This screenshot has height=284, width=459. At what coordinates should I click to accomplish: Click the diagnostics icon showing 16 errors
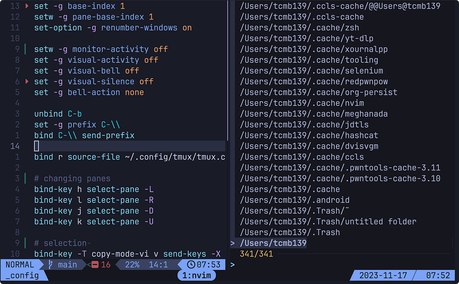[x=95, y=264]
